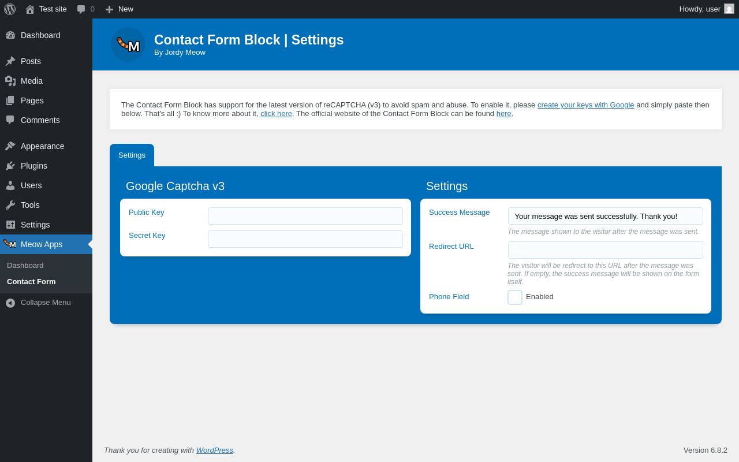Screen dimensions: 739x462
Task: Click the Public Key input field
Action: (x=305, y=216)
